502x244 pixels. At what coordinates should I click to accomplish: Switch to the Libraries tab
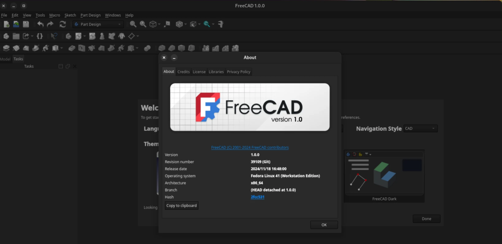[x=216, y=72]
